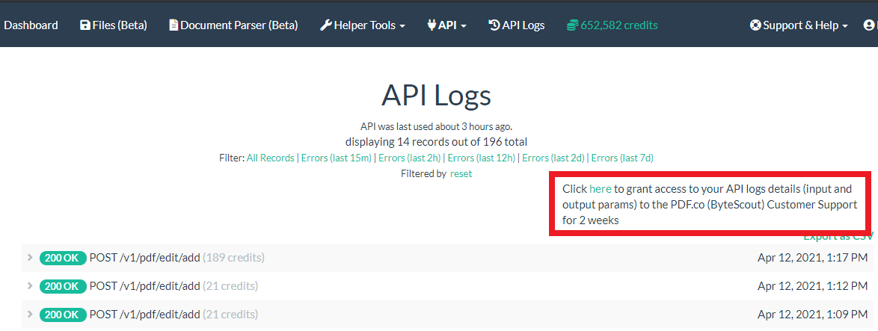This screenshot has height=331, width=878.
Task: Click the reset filter link
Action: click(461, 174)
